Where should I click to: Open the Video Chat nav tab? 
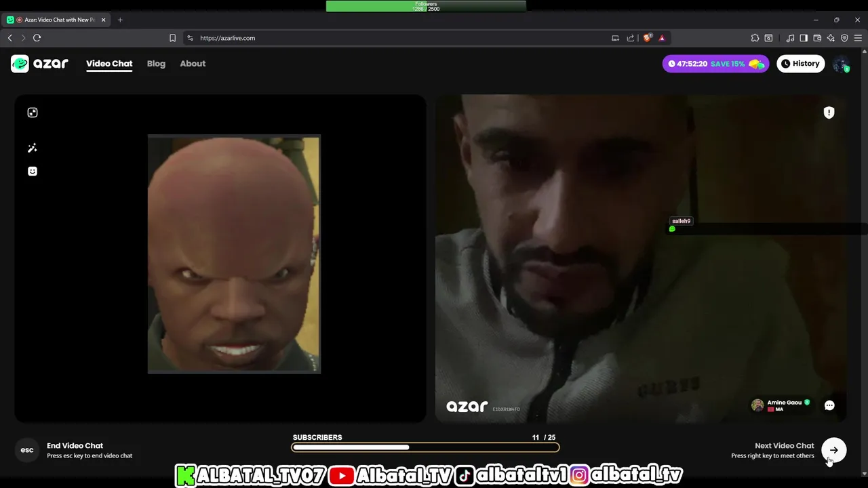click(x=109, y=64)
